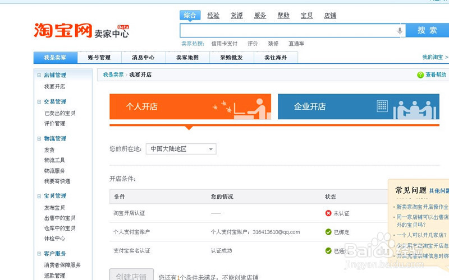449x280 pixels.
Task: Open the 我的淘宝 link
Action: (432, 57)
